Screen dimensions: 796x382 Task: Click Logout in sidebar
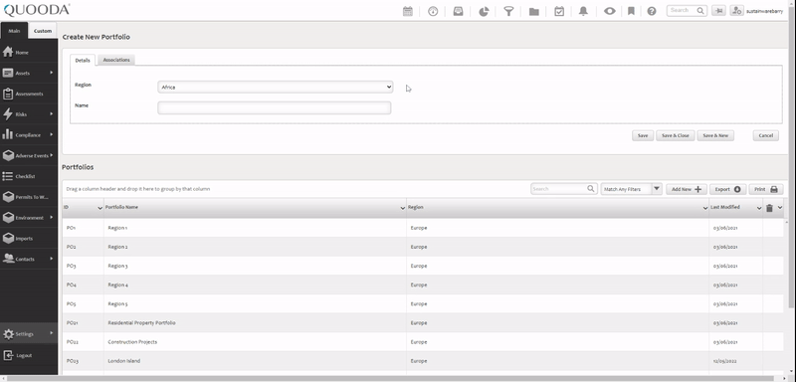[29, 355]
